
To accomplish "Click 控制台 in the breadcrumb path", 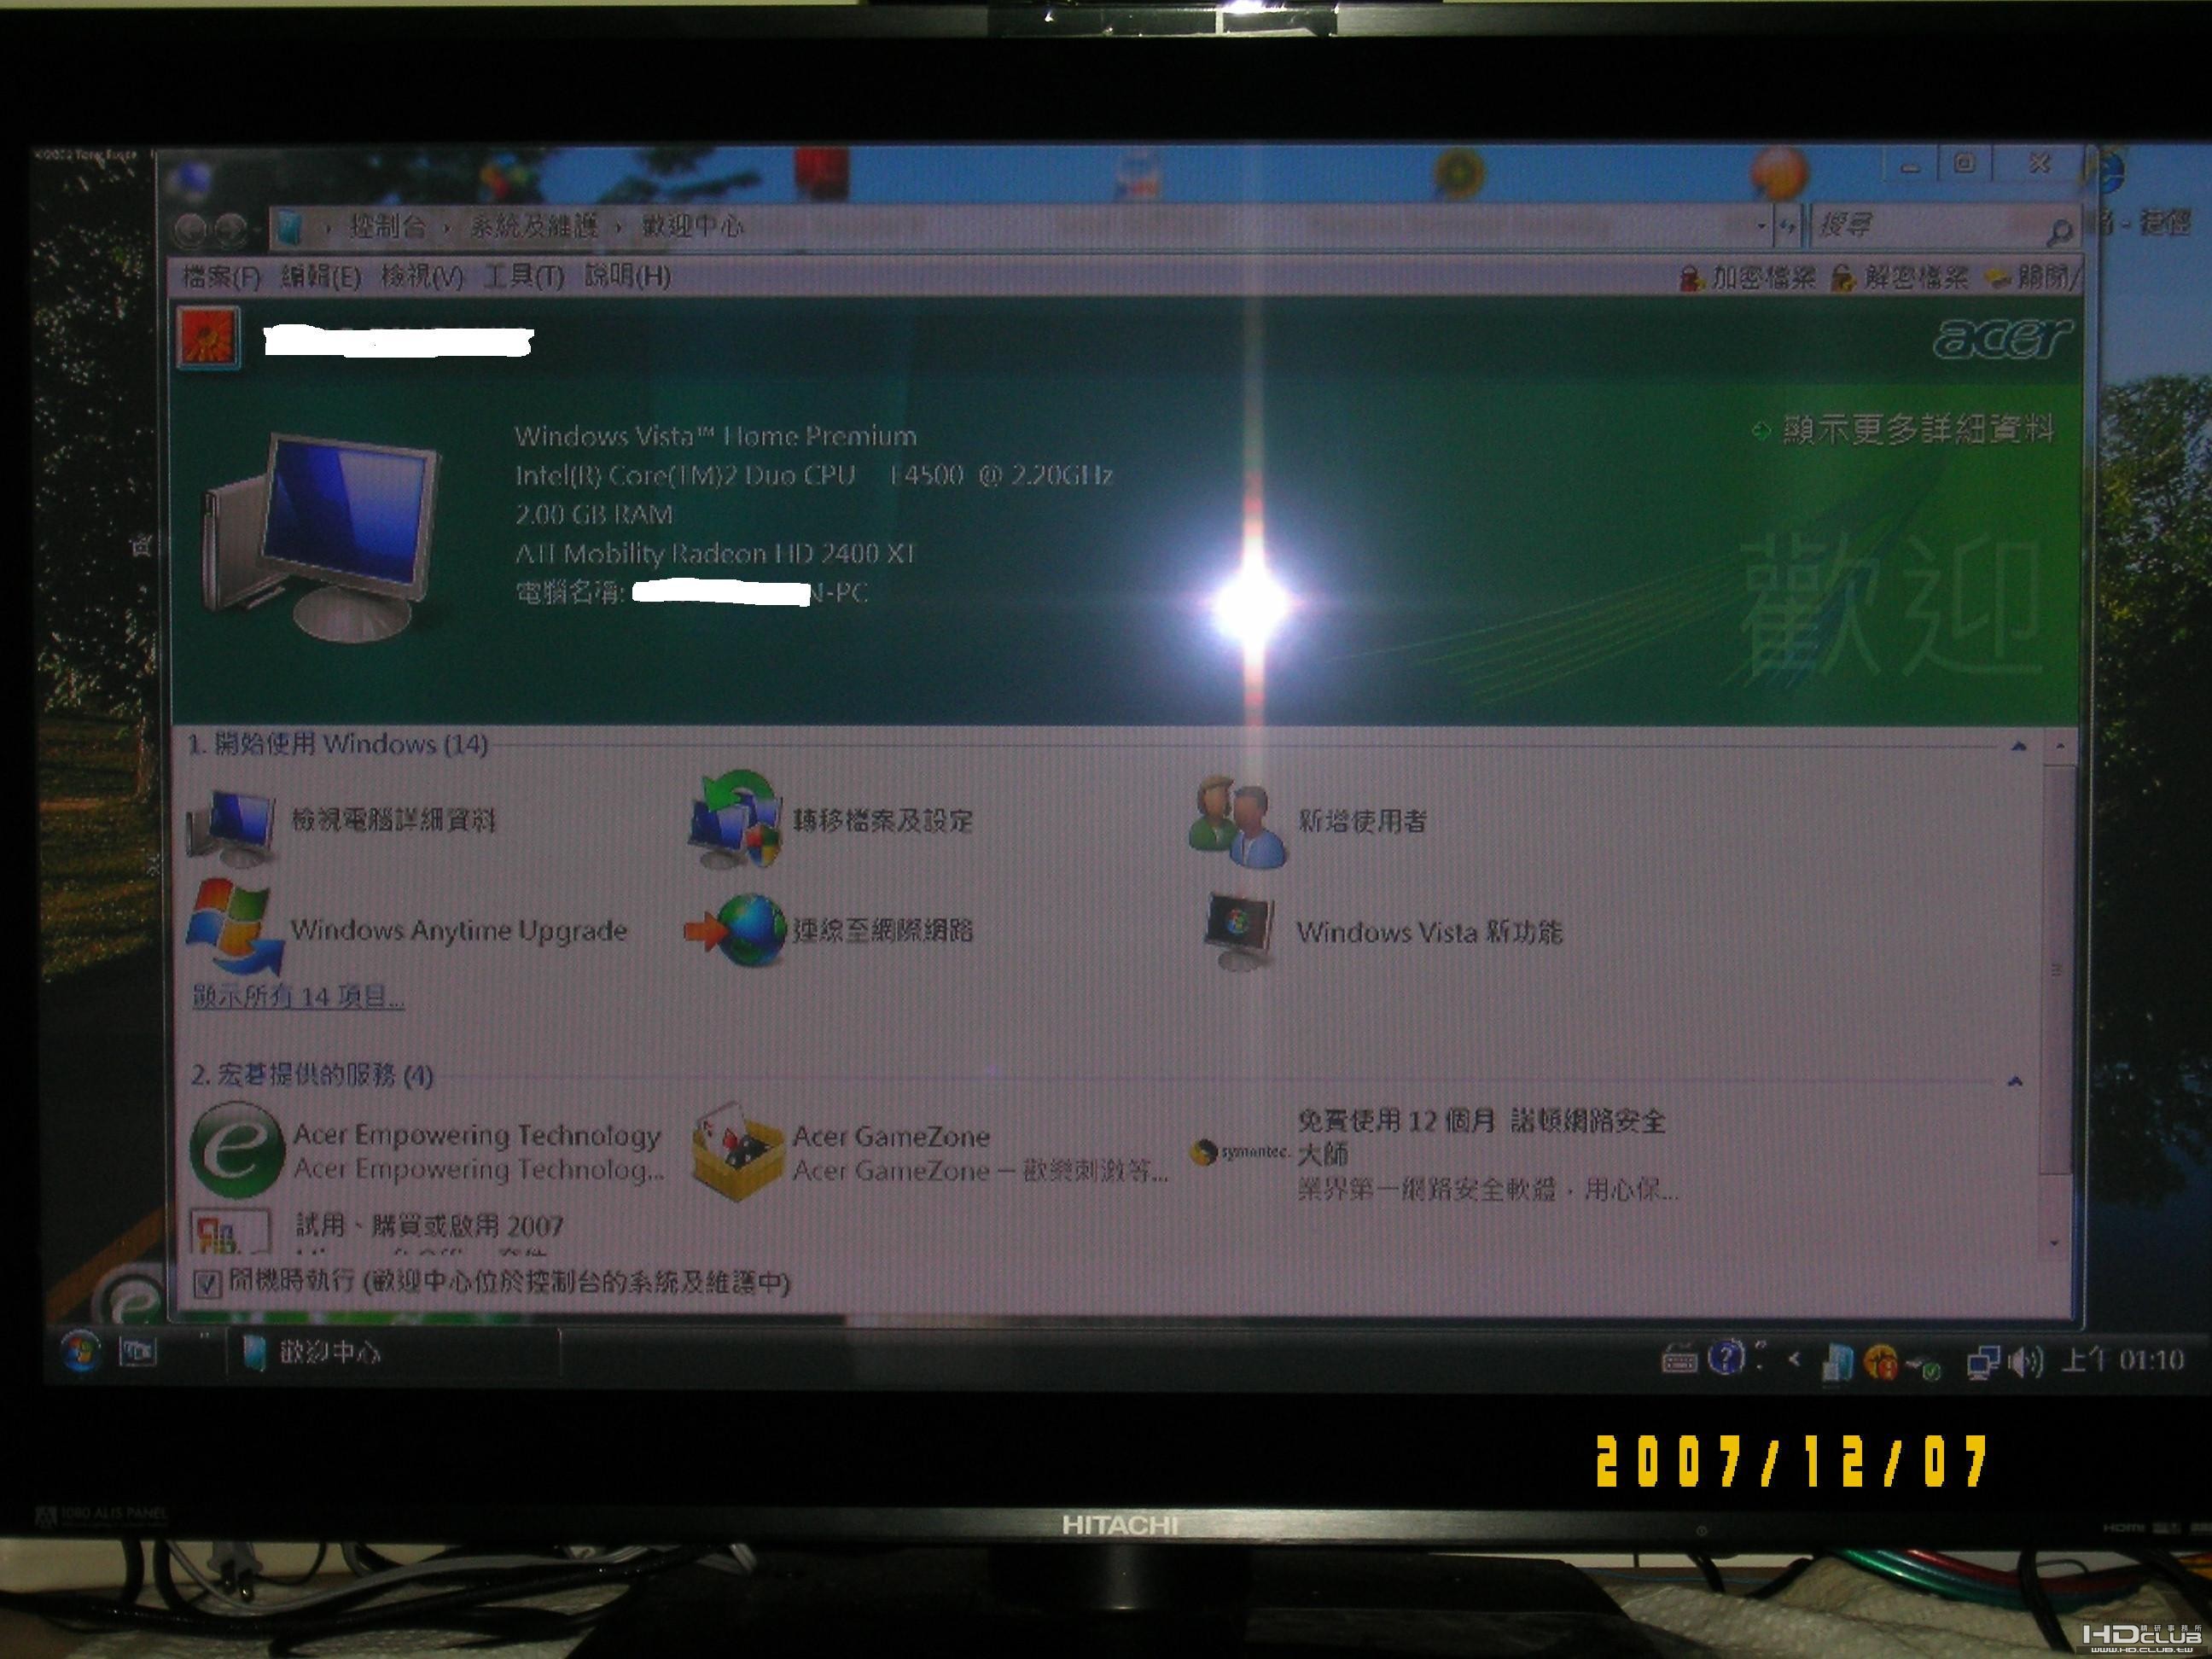I will coord(387,228).
